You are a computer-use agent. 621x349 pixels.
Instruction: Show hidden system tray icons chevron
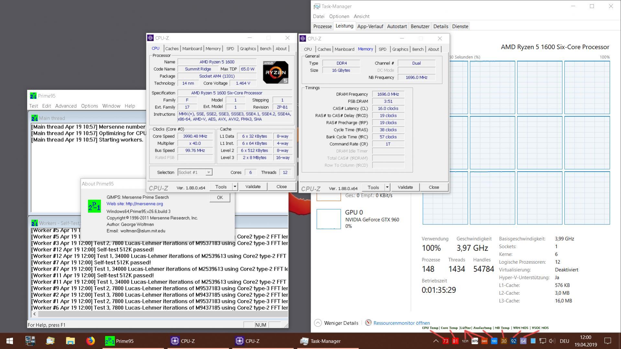click(x=436, y=341)
